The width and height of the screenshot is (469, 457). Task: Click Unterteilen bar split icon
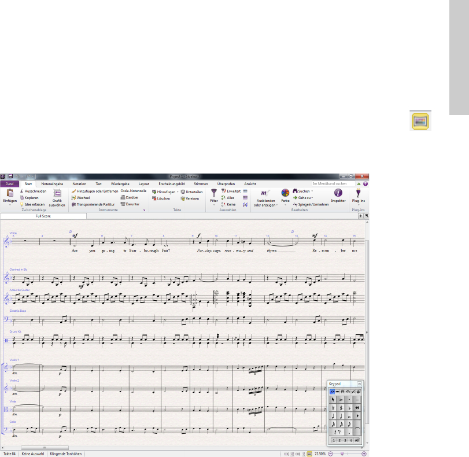[183, 192]
